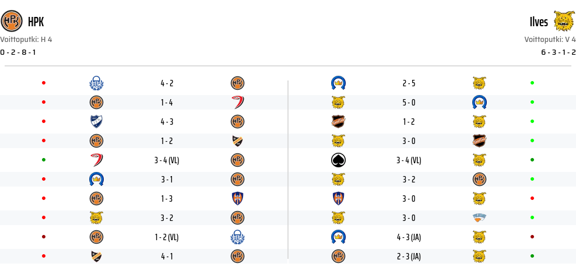Click the Tappara shield beside 1 - 3 score
The image size is (576, 267).
[x=237, y=198]
